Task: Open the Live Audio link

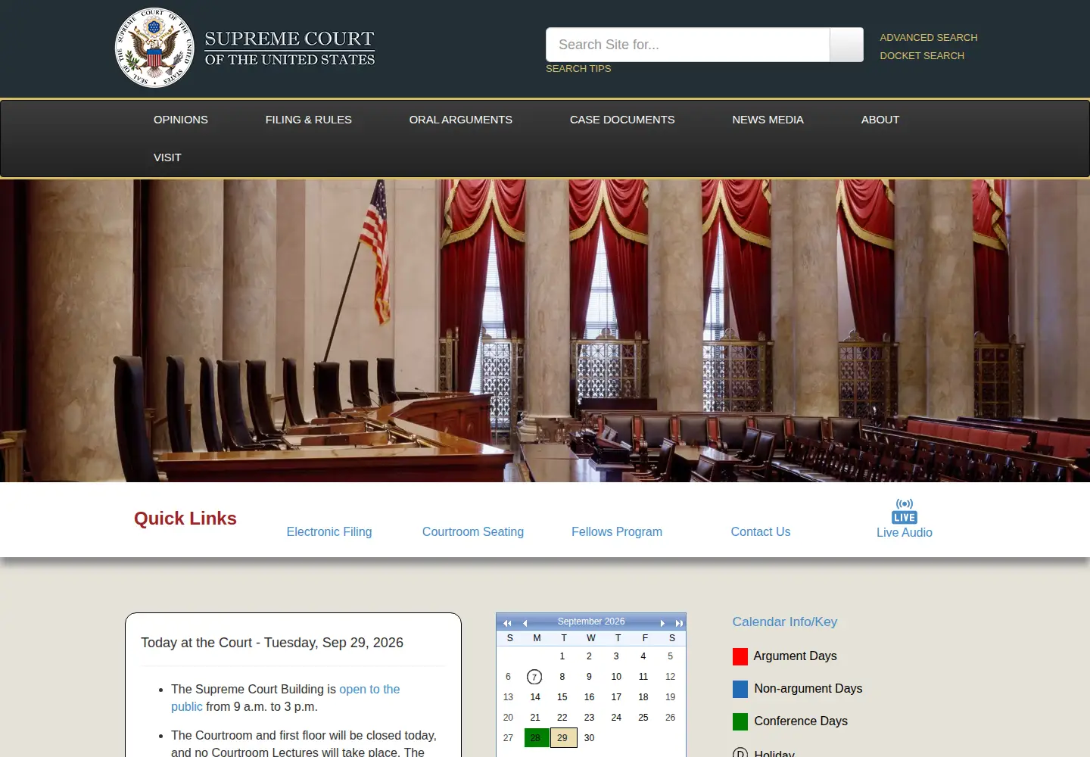Action: [904, 532]
